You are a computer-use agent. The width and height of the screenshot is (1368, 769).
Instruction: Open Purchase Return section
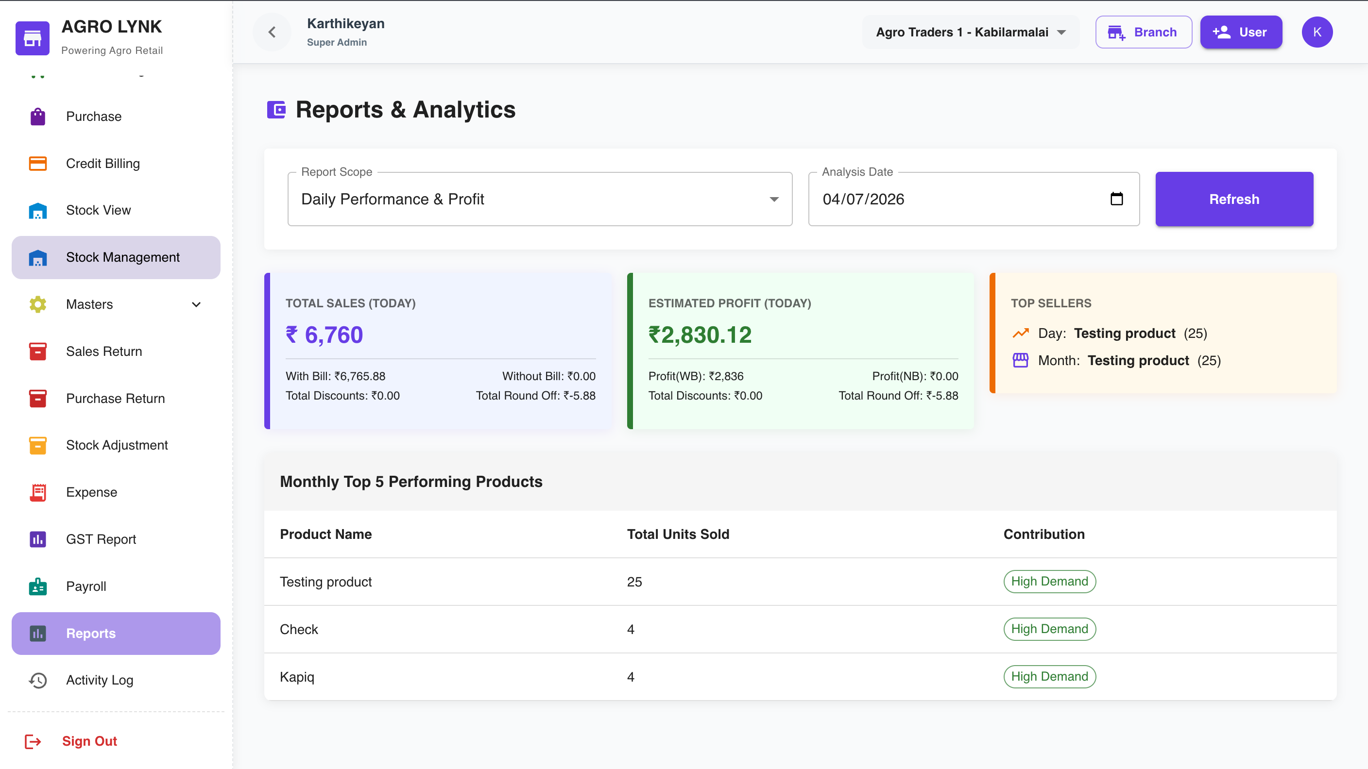click(x=116, y=399)
